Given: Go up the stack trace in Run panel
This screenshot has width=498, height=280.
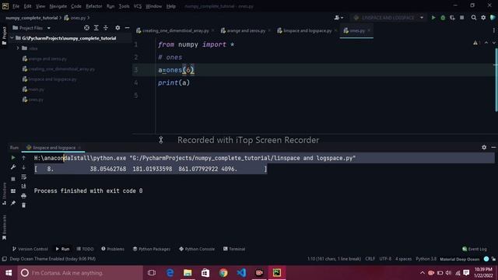Looking at the screenshot, I should pyautogui.click(x=23, y=157).
